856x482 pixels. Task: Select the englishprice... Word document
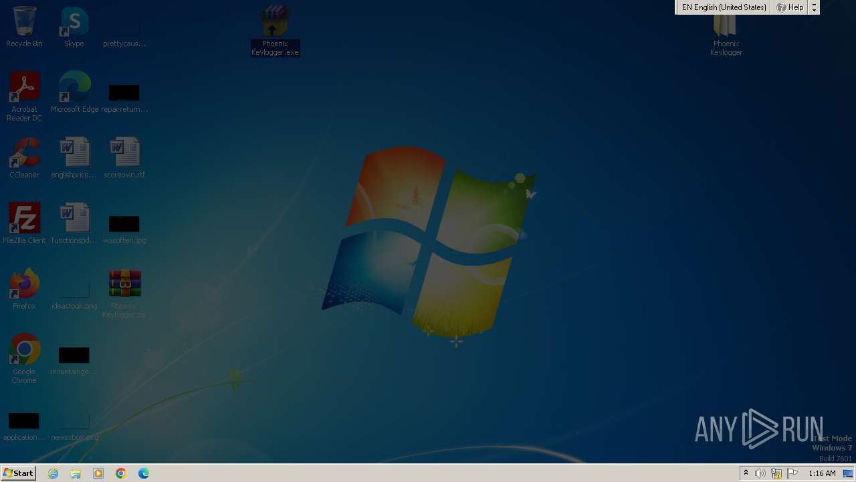tap(74, 158)
